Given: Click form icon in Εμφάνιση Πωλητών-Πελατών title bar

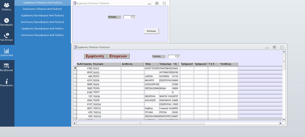Looking at the screenshot, I should tap(75, 3).
